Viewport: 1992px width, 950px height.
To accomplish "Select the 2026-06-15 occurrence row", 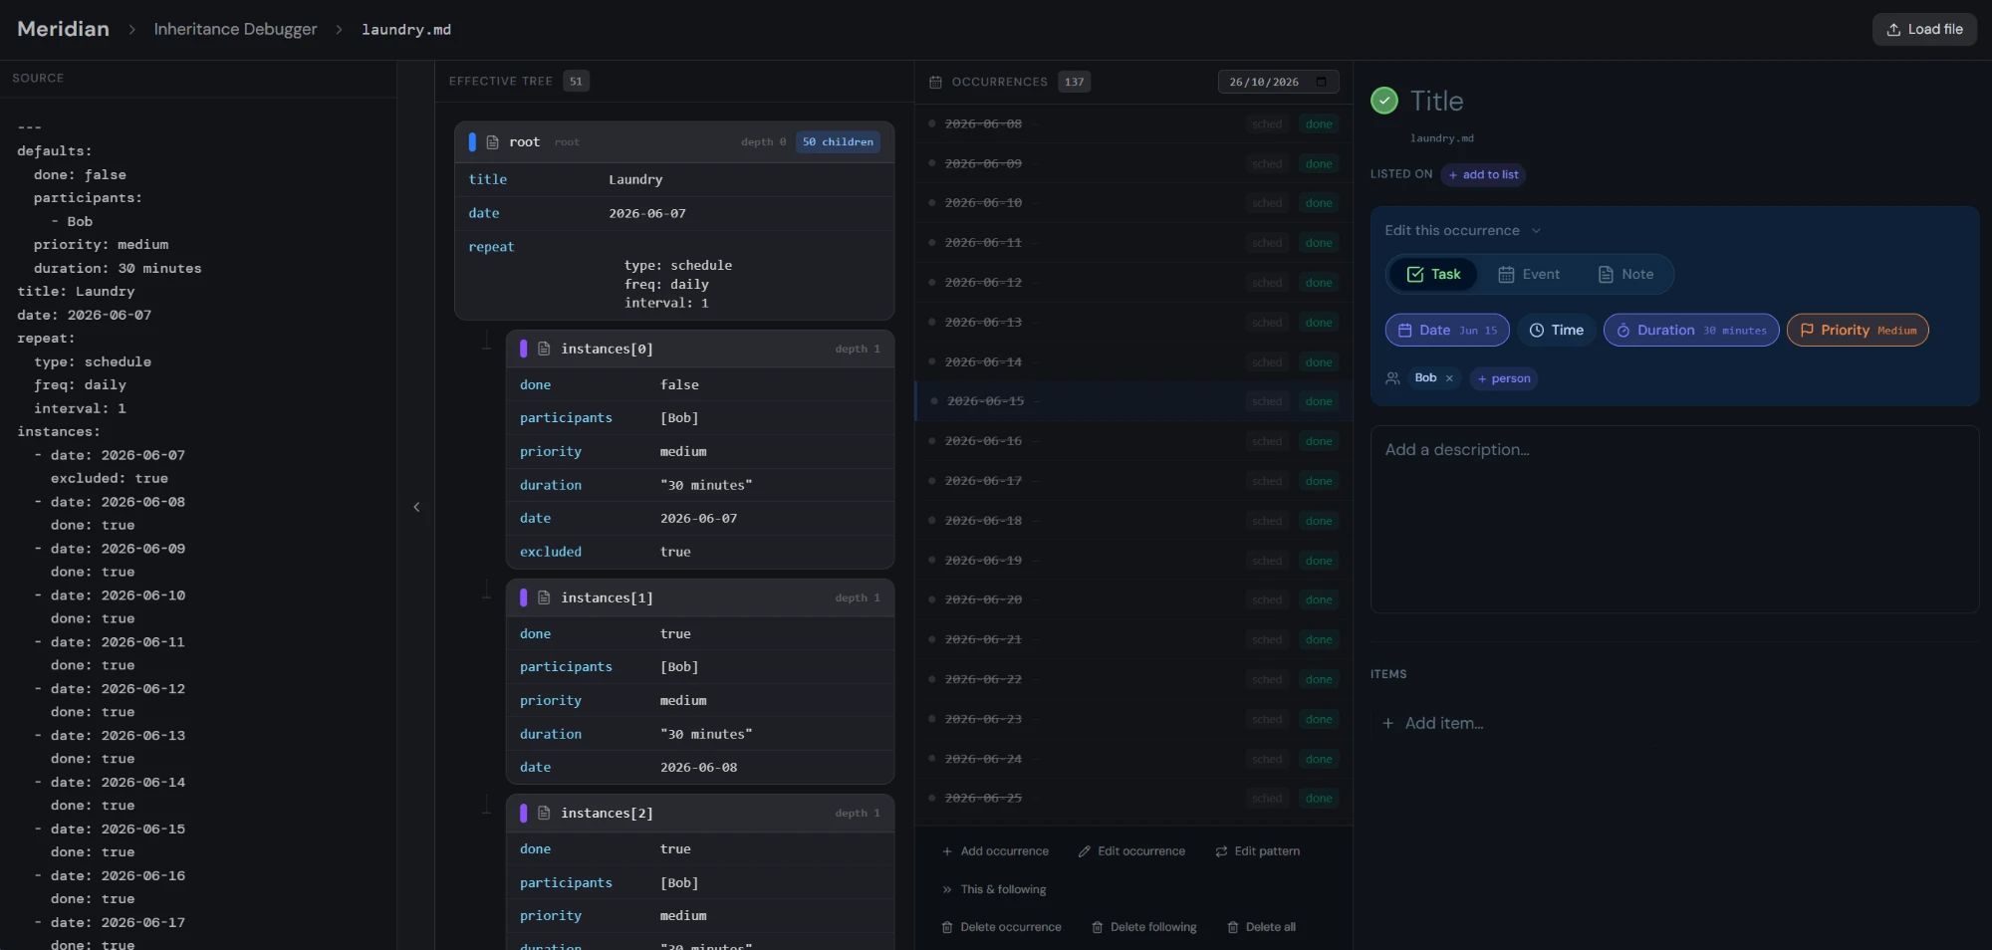I will click(1133, 401).
